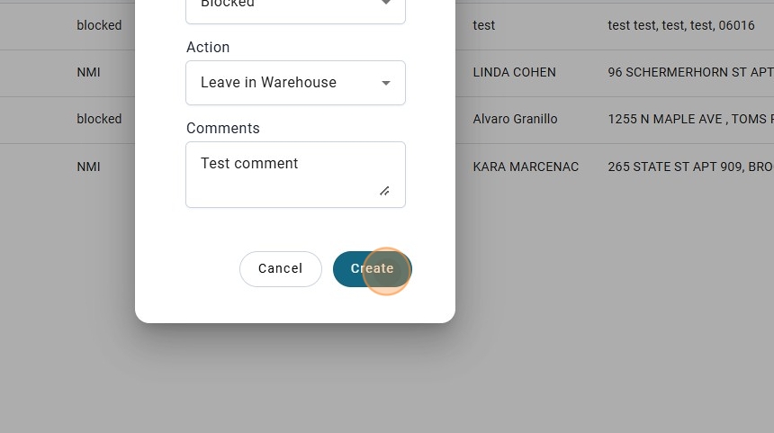The width and height of the screenshot is (774, 433).
Task: Click arrow icon beside Leave in Warehouse
Action: point(386,83)
